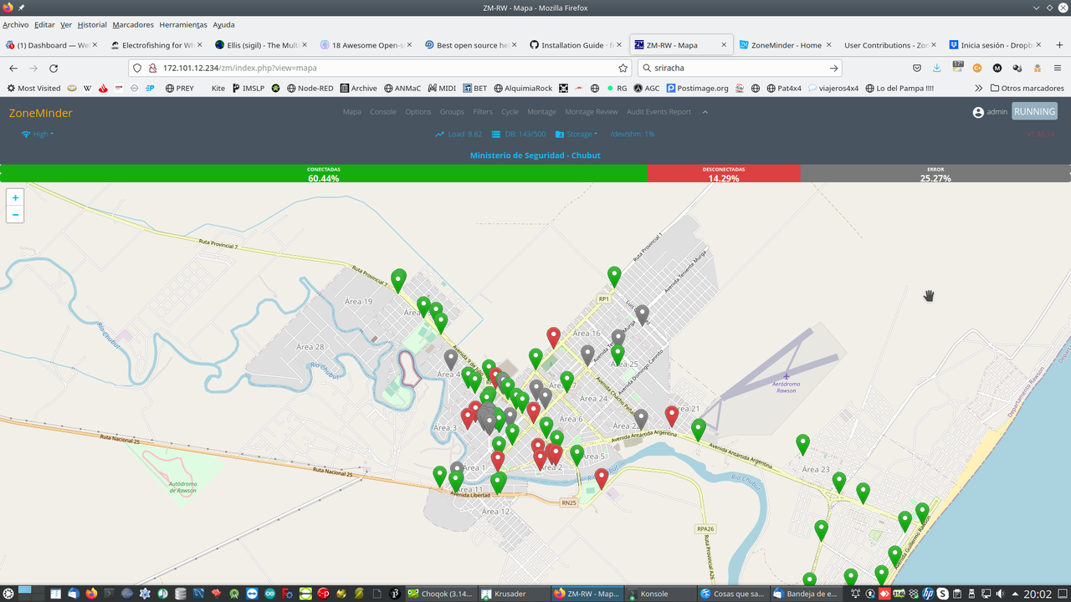Screen dimensions: 1071x602
Task: Open Firefox downloads panel
Action: [x=937, y=69]
